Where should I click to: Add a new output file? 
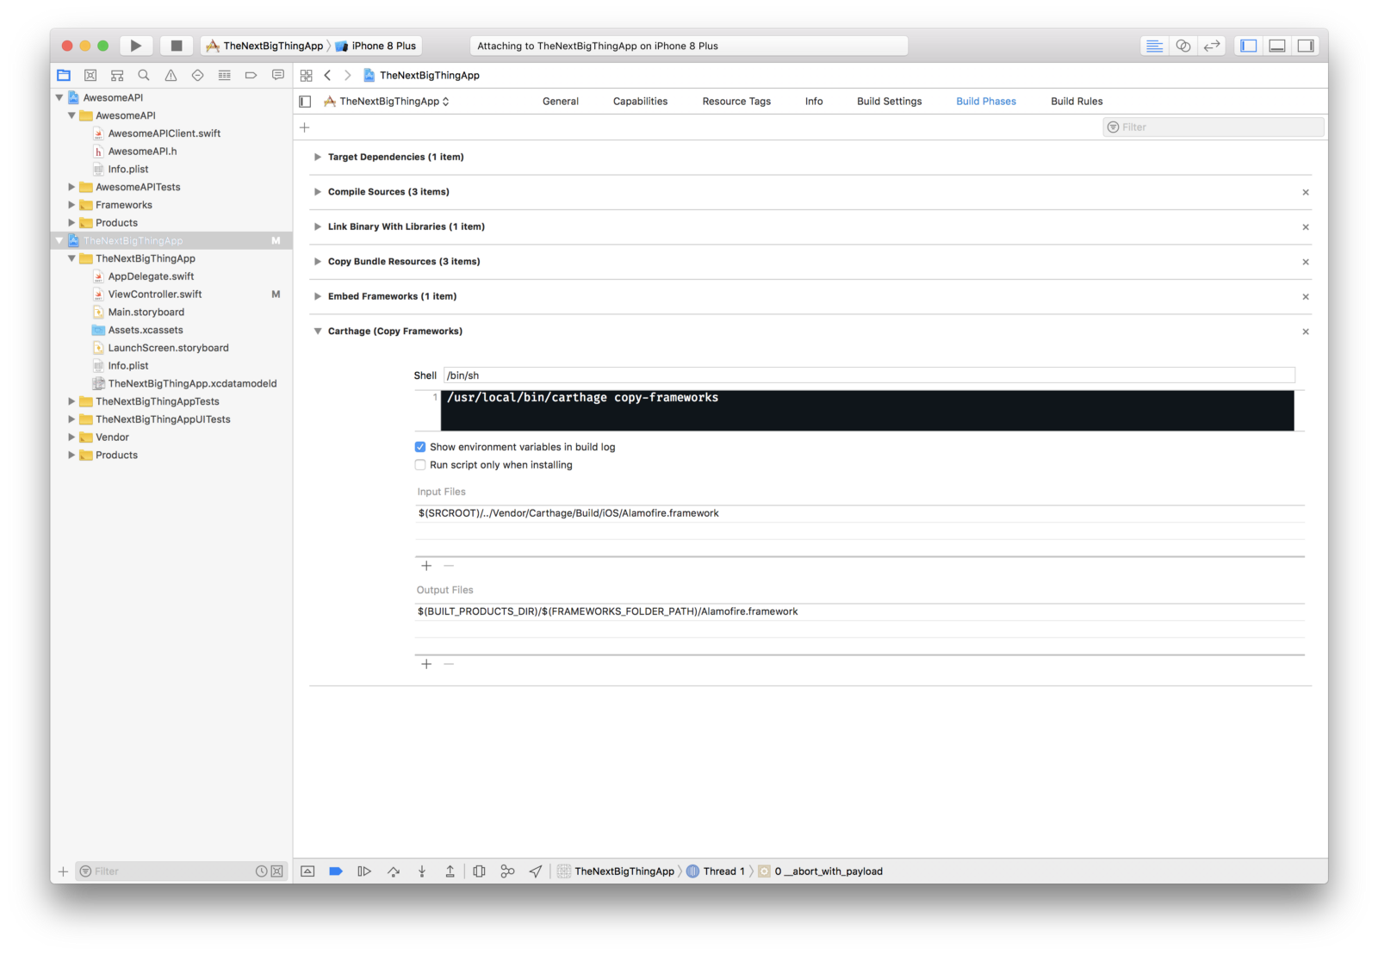point(426,664)
